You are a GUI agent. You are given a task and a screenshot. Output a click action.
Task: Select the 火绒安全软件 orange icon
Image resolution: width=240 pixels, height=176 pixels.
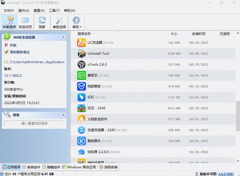(x=82, y=119)
